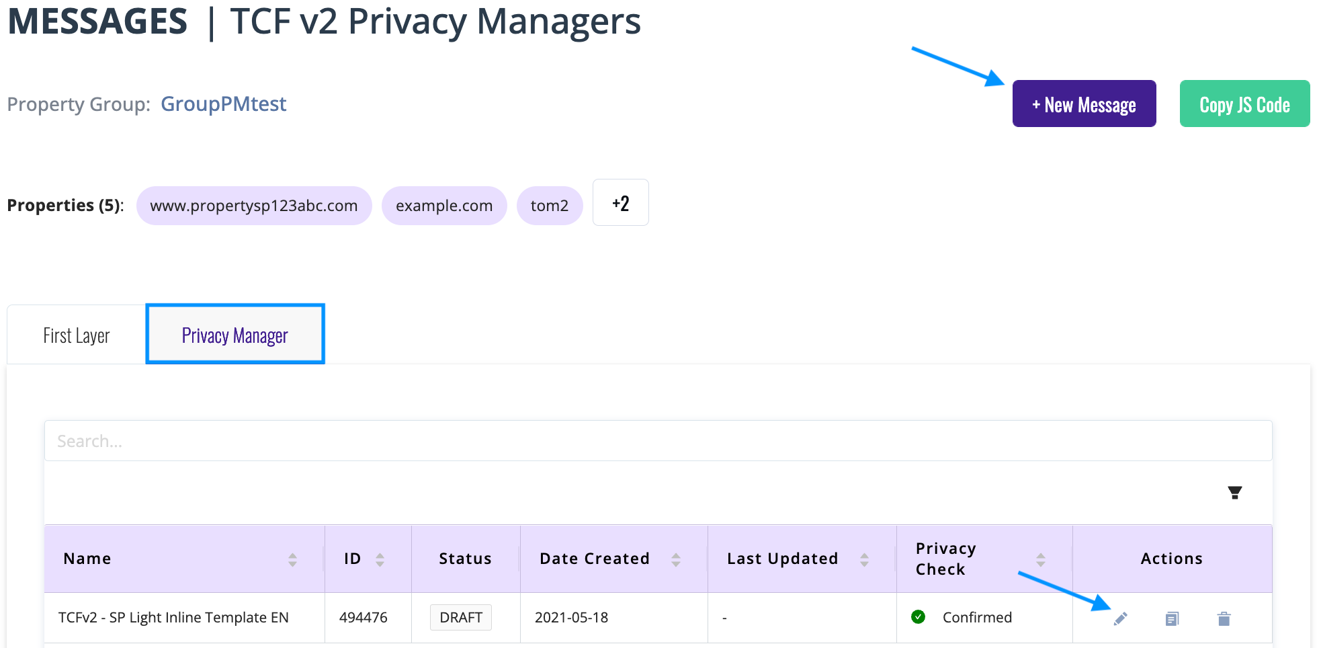Focus the Search messages input field
This screenshot has height=648, width=1319.
pos(658,441)
